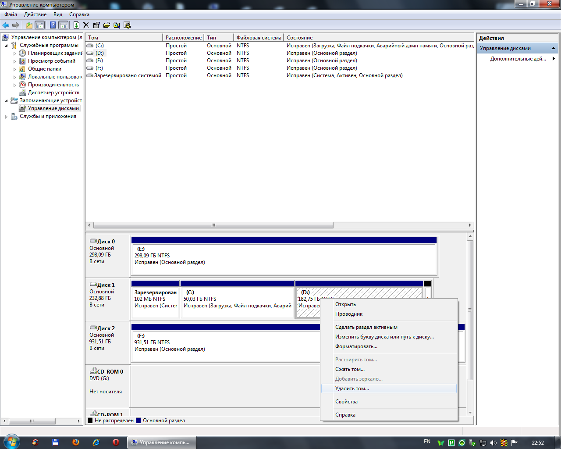This screenshot has width=561, height=449.
Task: Open the Справка menu in the menu bar
Action: (x=79, y=14)
